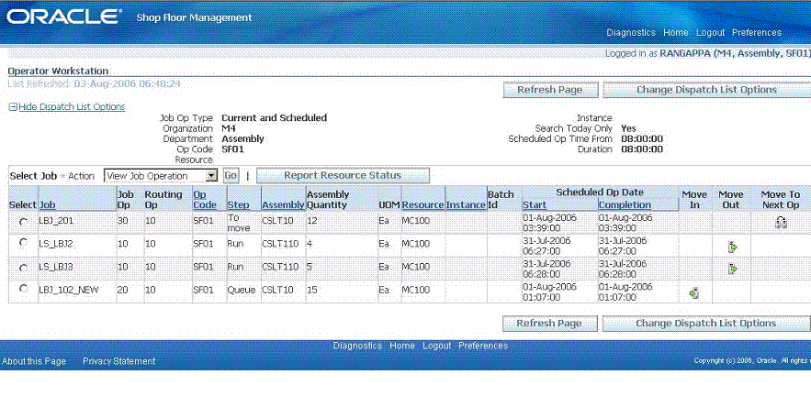Click the top Change Dispatch List Options button

(707, 90)
